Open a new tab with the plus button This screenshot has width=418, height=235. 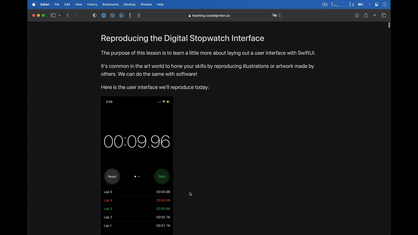[x=375, y=15]
